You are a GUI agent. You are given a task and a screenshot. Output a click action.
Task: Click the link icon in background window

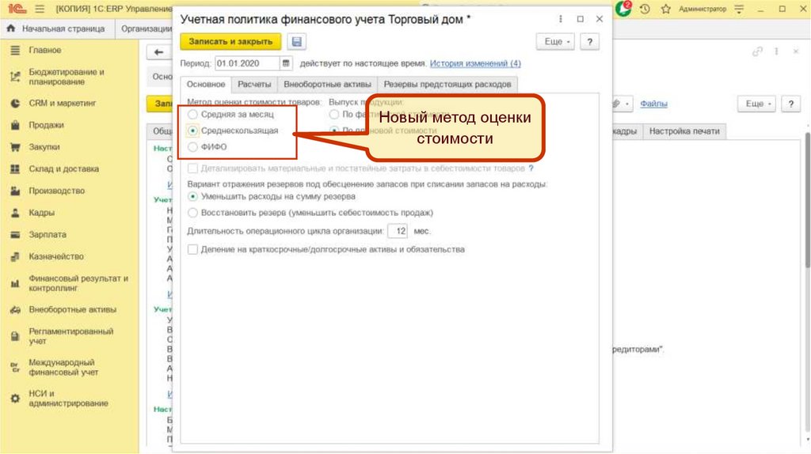point(757,51)
